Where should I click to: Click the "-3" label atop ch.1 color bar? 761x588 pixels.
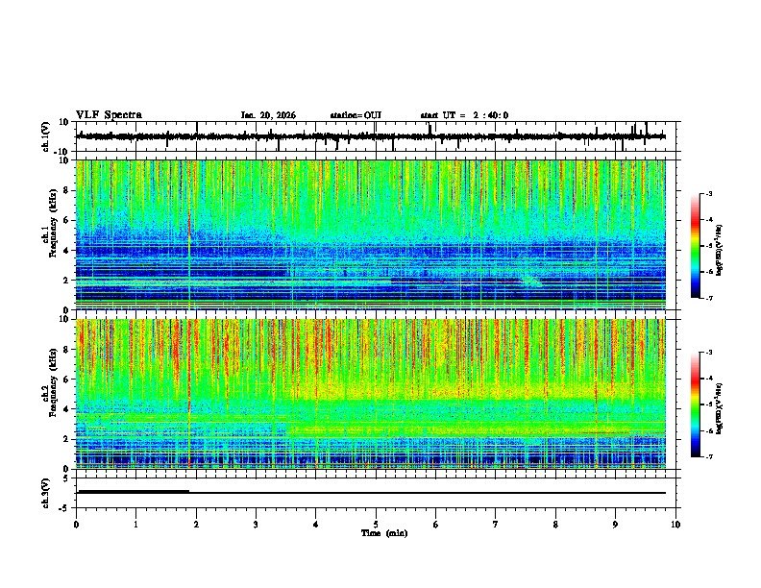click(708, 193)
